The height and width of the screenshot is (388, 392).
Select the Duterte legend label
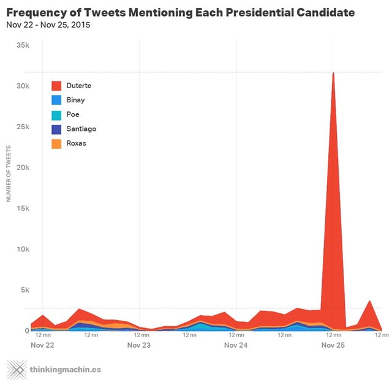point(78,86)
